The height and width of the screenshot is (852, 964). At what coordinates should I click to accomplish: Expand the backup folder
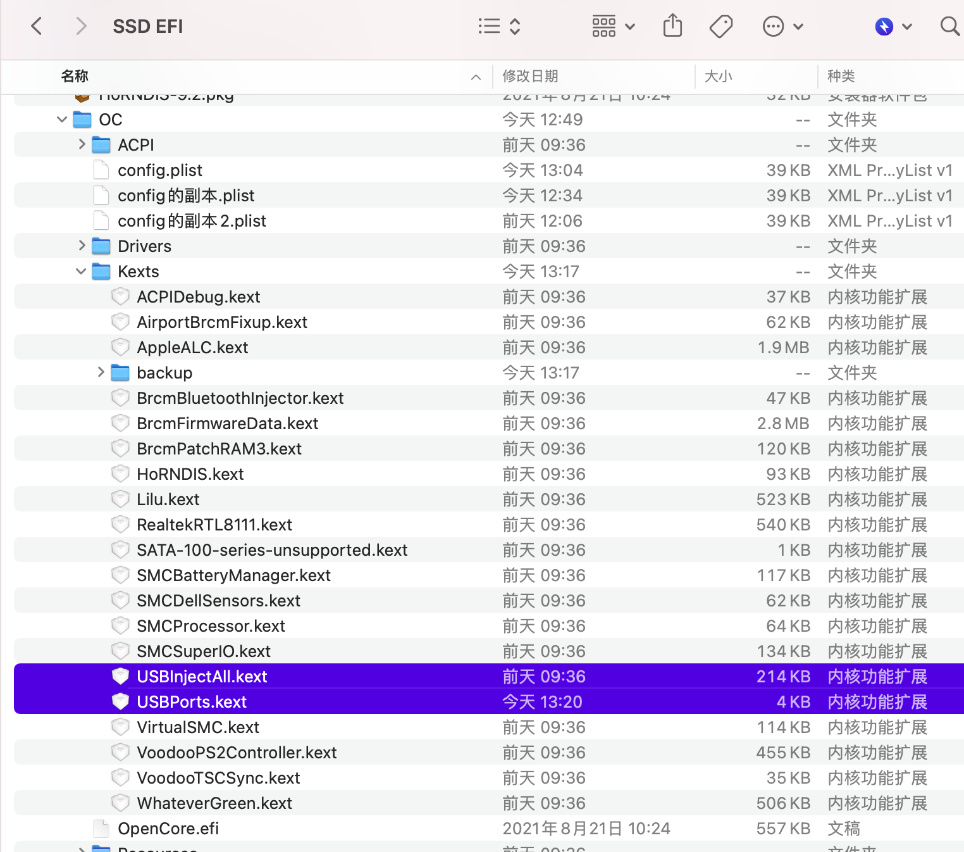101,372
